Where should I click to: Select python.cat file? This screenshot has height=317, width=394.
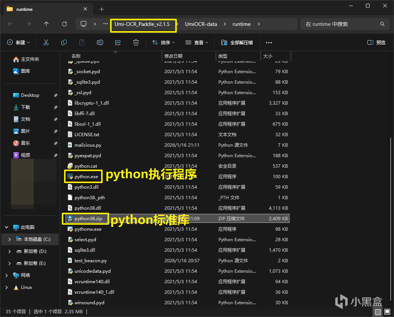[86, 166]
